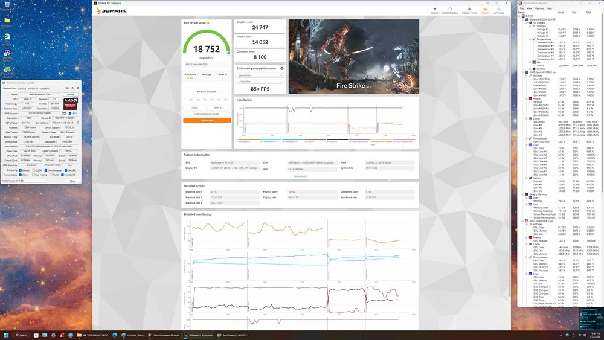Screen dimensions: 604x340
Task: Click the taskbar Search box
Action: click(22, 335)
